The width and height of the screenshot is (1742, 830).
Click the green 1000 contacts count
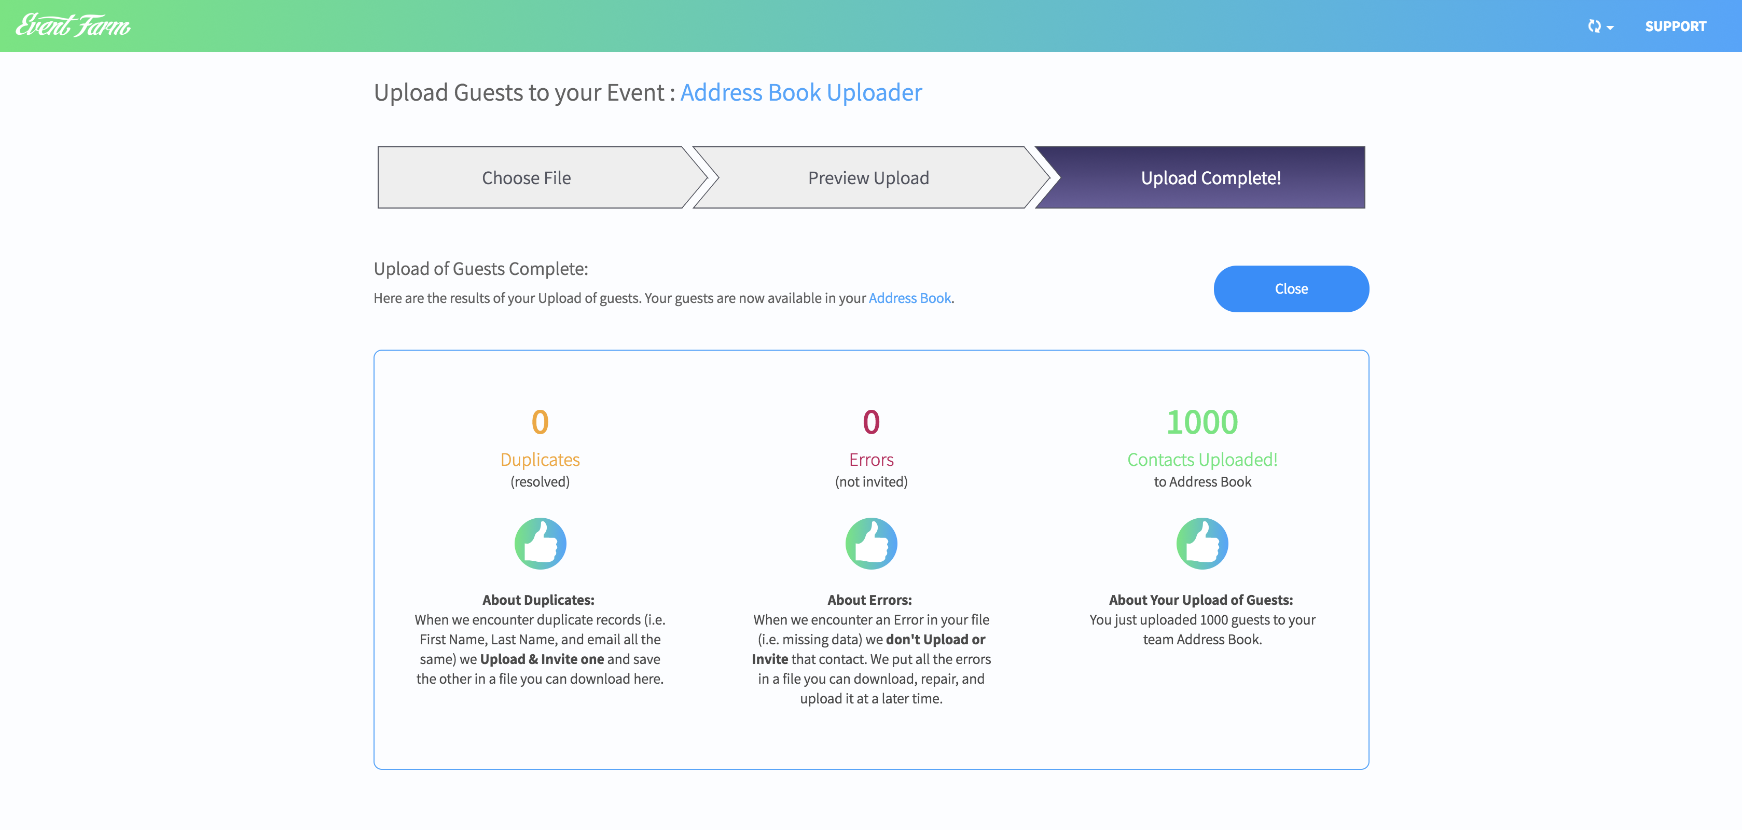(1202, 422)
